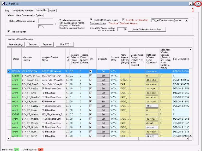Toggle Populate device names checkbox
The width and height of the screenshot is (202, 151).
coord(57,24)
